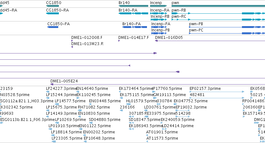Click EST LP10269.5prime
The width and height of the screenshot is (265, 143).
point(70,120)
